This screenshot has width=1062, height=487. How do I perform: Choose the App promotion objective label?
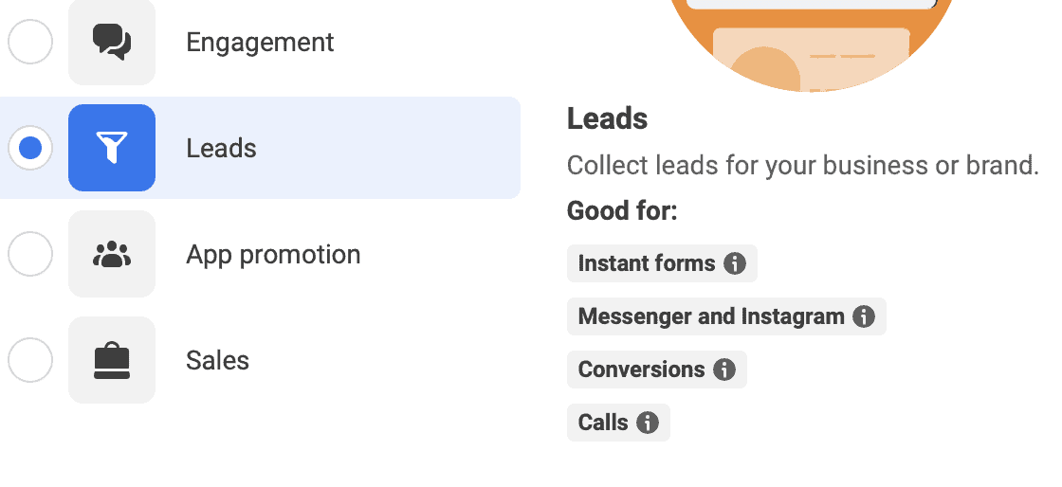[274, 254]
